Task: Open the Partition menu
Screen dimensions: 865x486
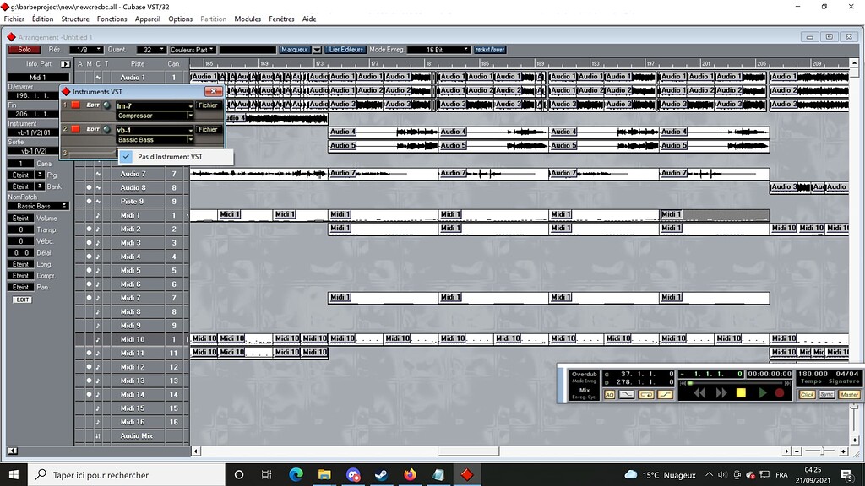Action: (213, 19)
